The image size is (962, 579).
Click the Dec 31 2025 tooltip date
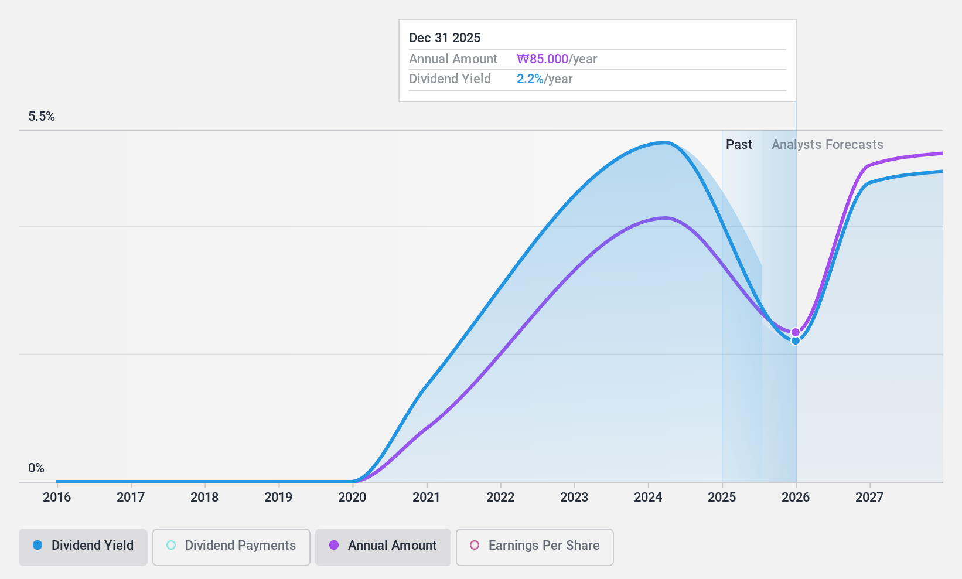pos(445,38)
